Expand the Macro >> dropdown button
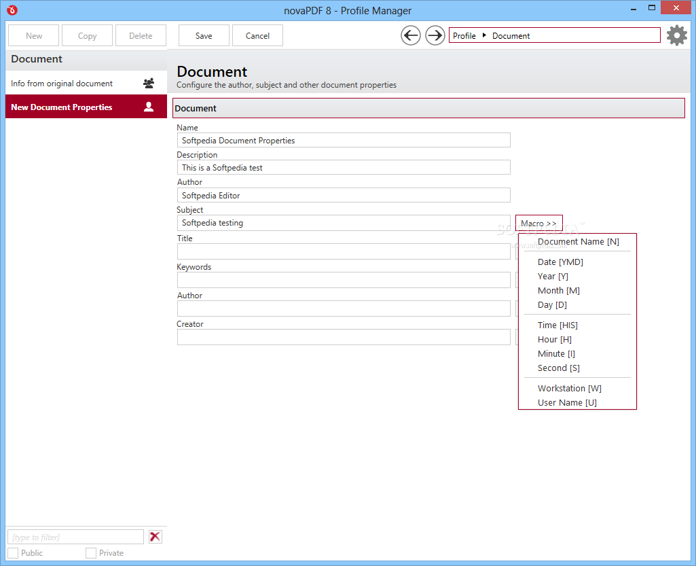The image size is (696, 566). (x=539, y=223)
